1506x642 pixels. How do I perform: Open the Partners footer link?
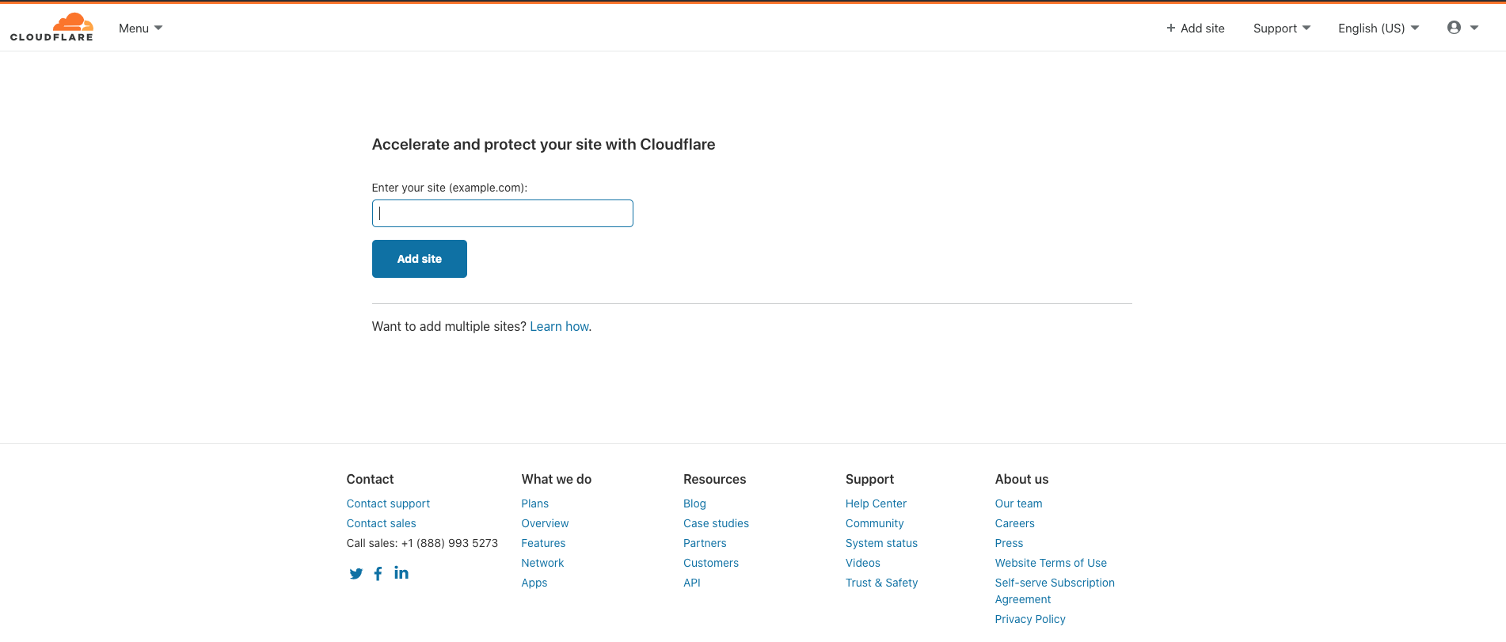click(705, 543)
